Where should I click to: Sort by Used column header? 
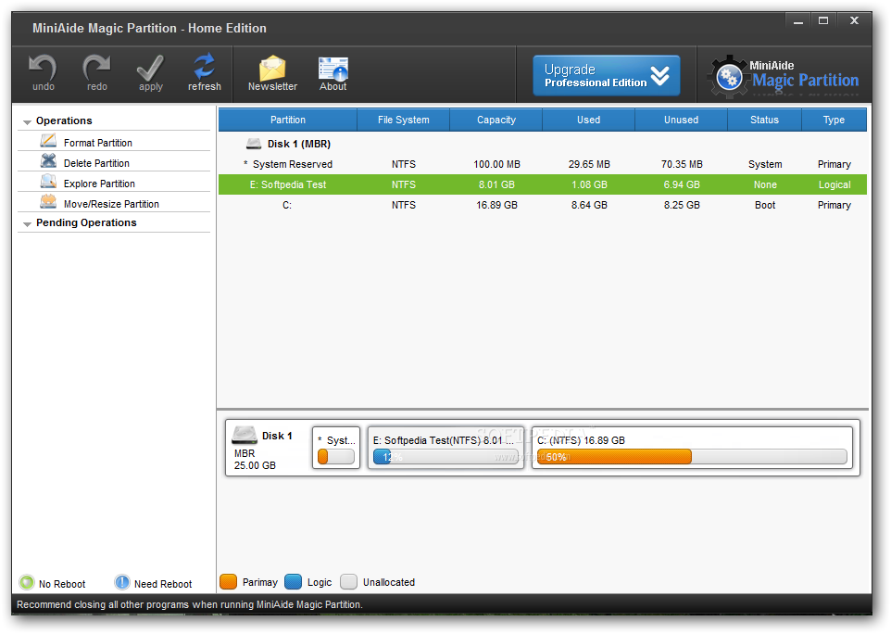point(589,120)
